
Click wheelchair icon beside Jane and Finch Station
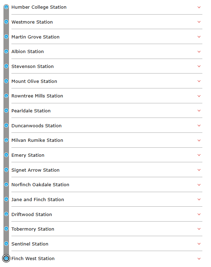6,199
